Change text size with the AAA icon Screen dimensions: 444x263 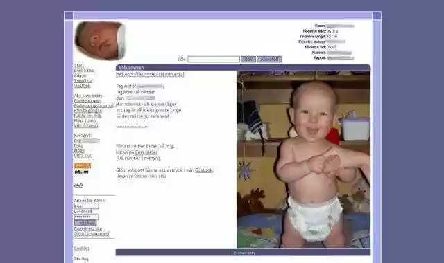[x=78, y=185]
